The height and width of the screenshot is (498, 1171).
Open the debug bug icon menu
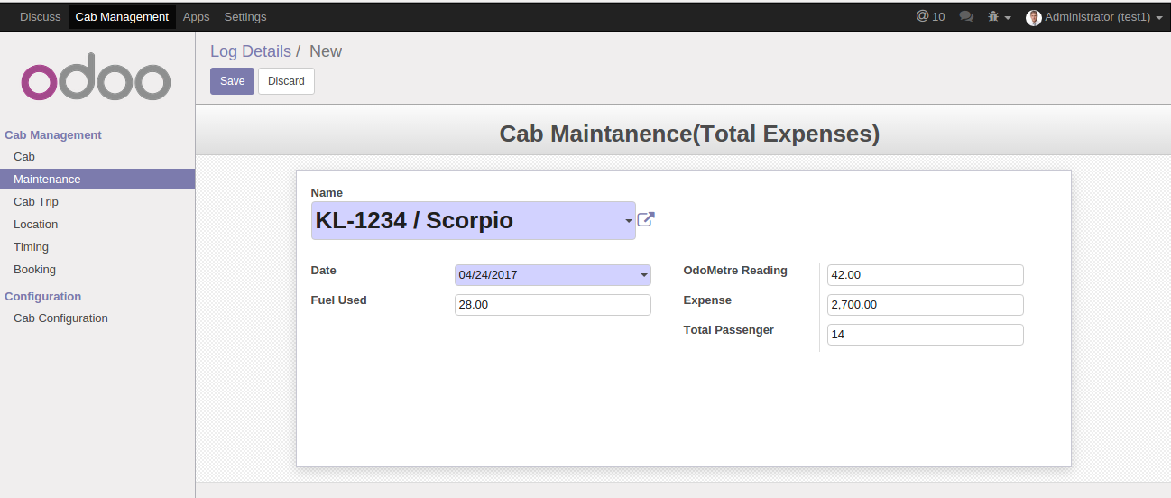[999, 16]
